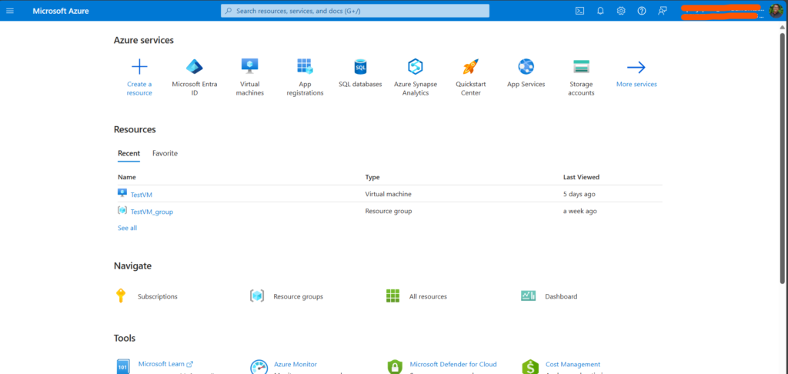Click the Create a resource label
The width and height of the screenshot is (788, 374).
pos(139,88)
